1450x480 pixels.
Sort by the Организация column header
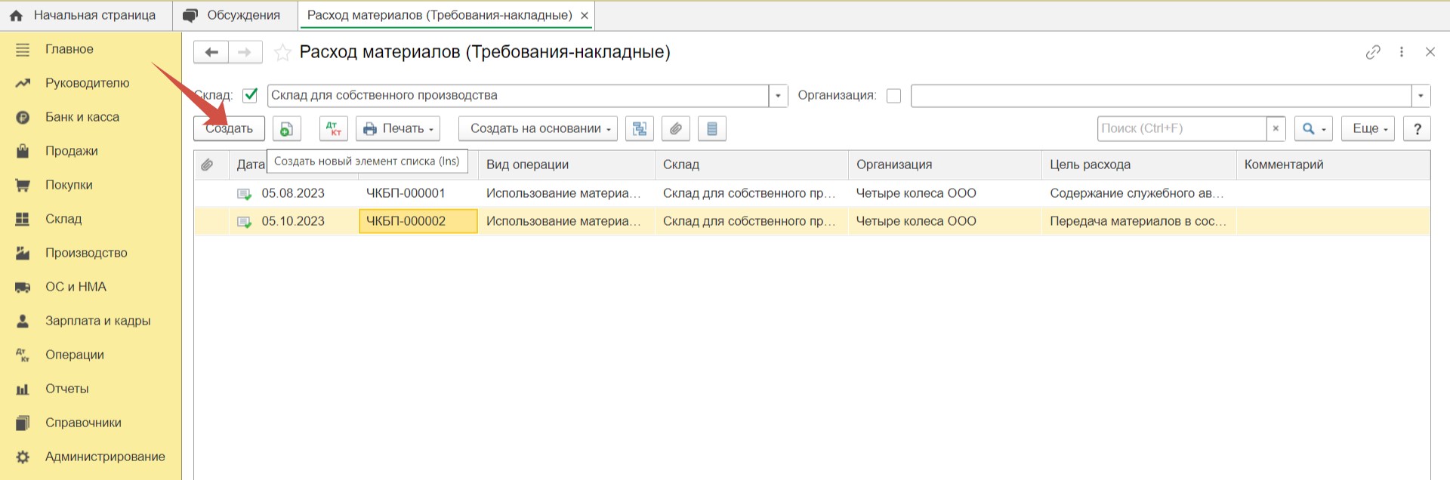pos(945,165)
